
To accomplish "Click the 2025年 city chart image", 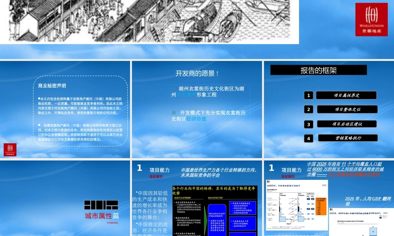I will pos(297,205).
